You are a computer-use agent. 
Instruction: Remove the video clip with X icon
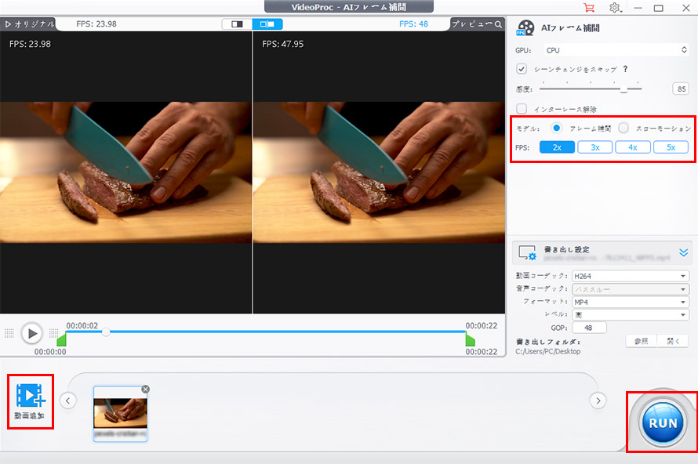coord(146,390)
